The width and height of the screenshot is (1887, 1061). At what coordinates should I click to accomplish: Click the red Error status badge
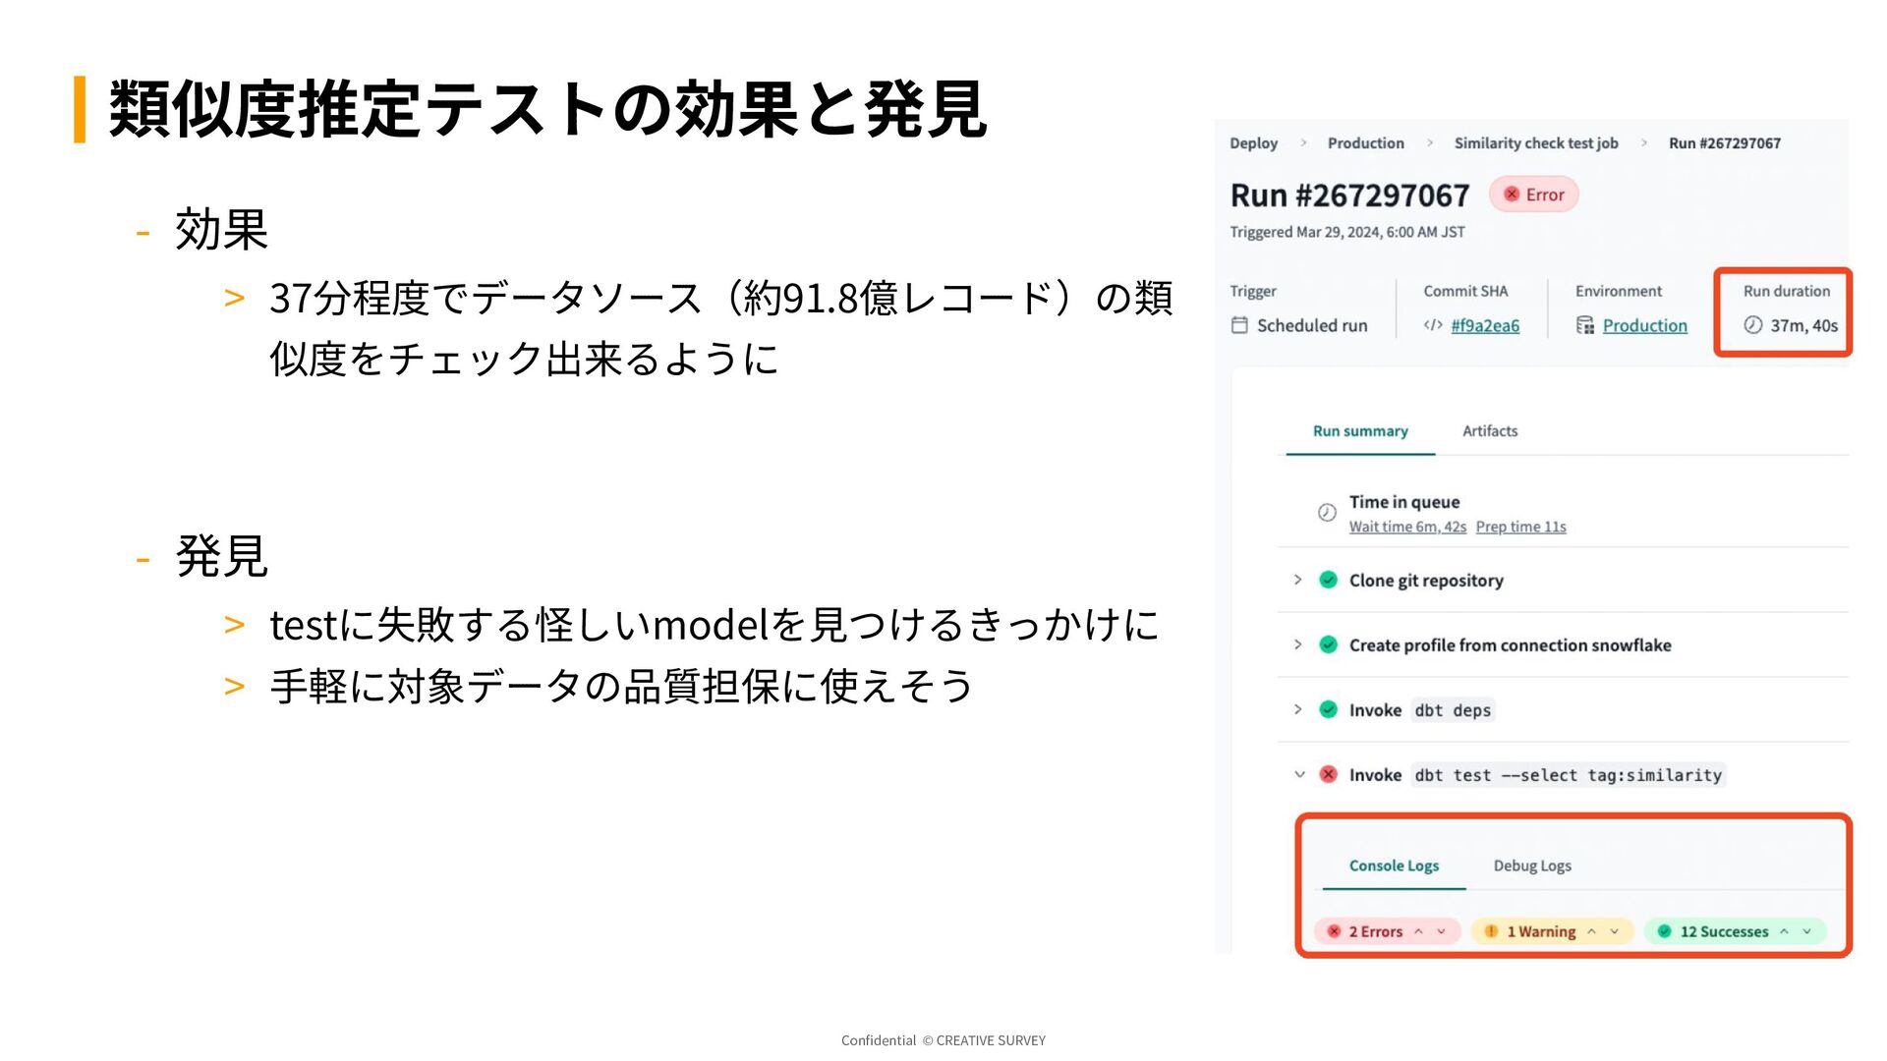[x=1534, y=195]
